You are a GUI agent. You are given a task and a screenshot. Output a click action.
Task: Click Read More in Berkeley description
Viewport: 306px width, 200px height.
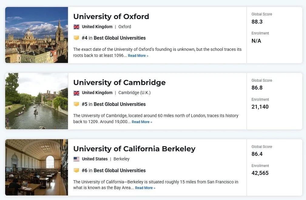(x=145, y=188)
